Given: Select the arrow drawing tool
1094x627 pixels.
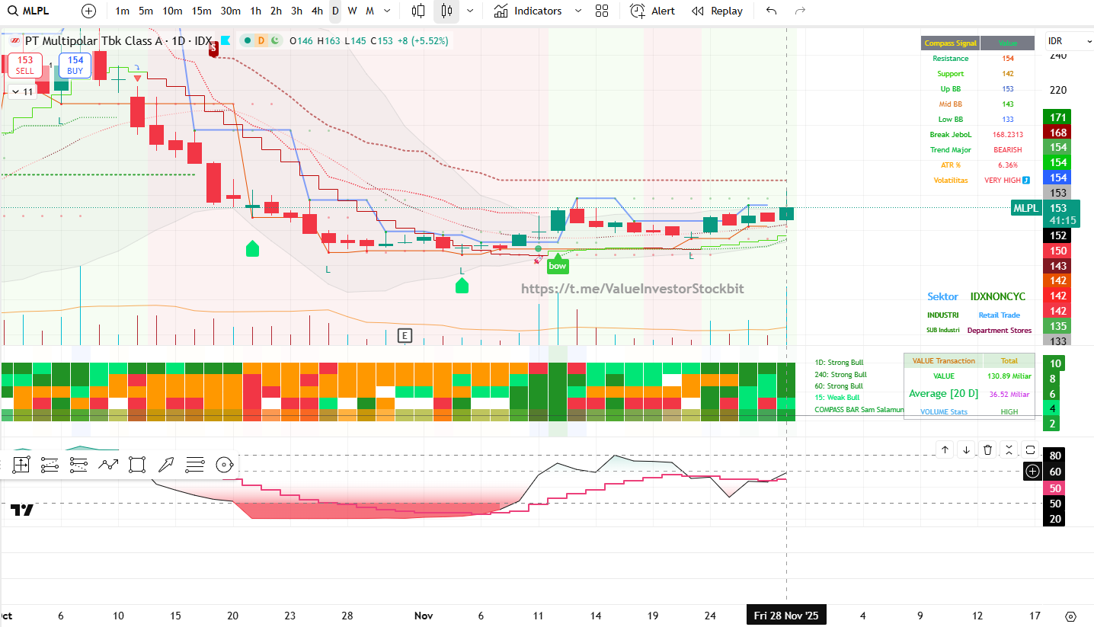Looking at the screenshot, I should pyautogui.click(x=166, y=464).
